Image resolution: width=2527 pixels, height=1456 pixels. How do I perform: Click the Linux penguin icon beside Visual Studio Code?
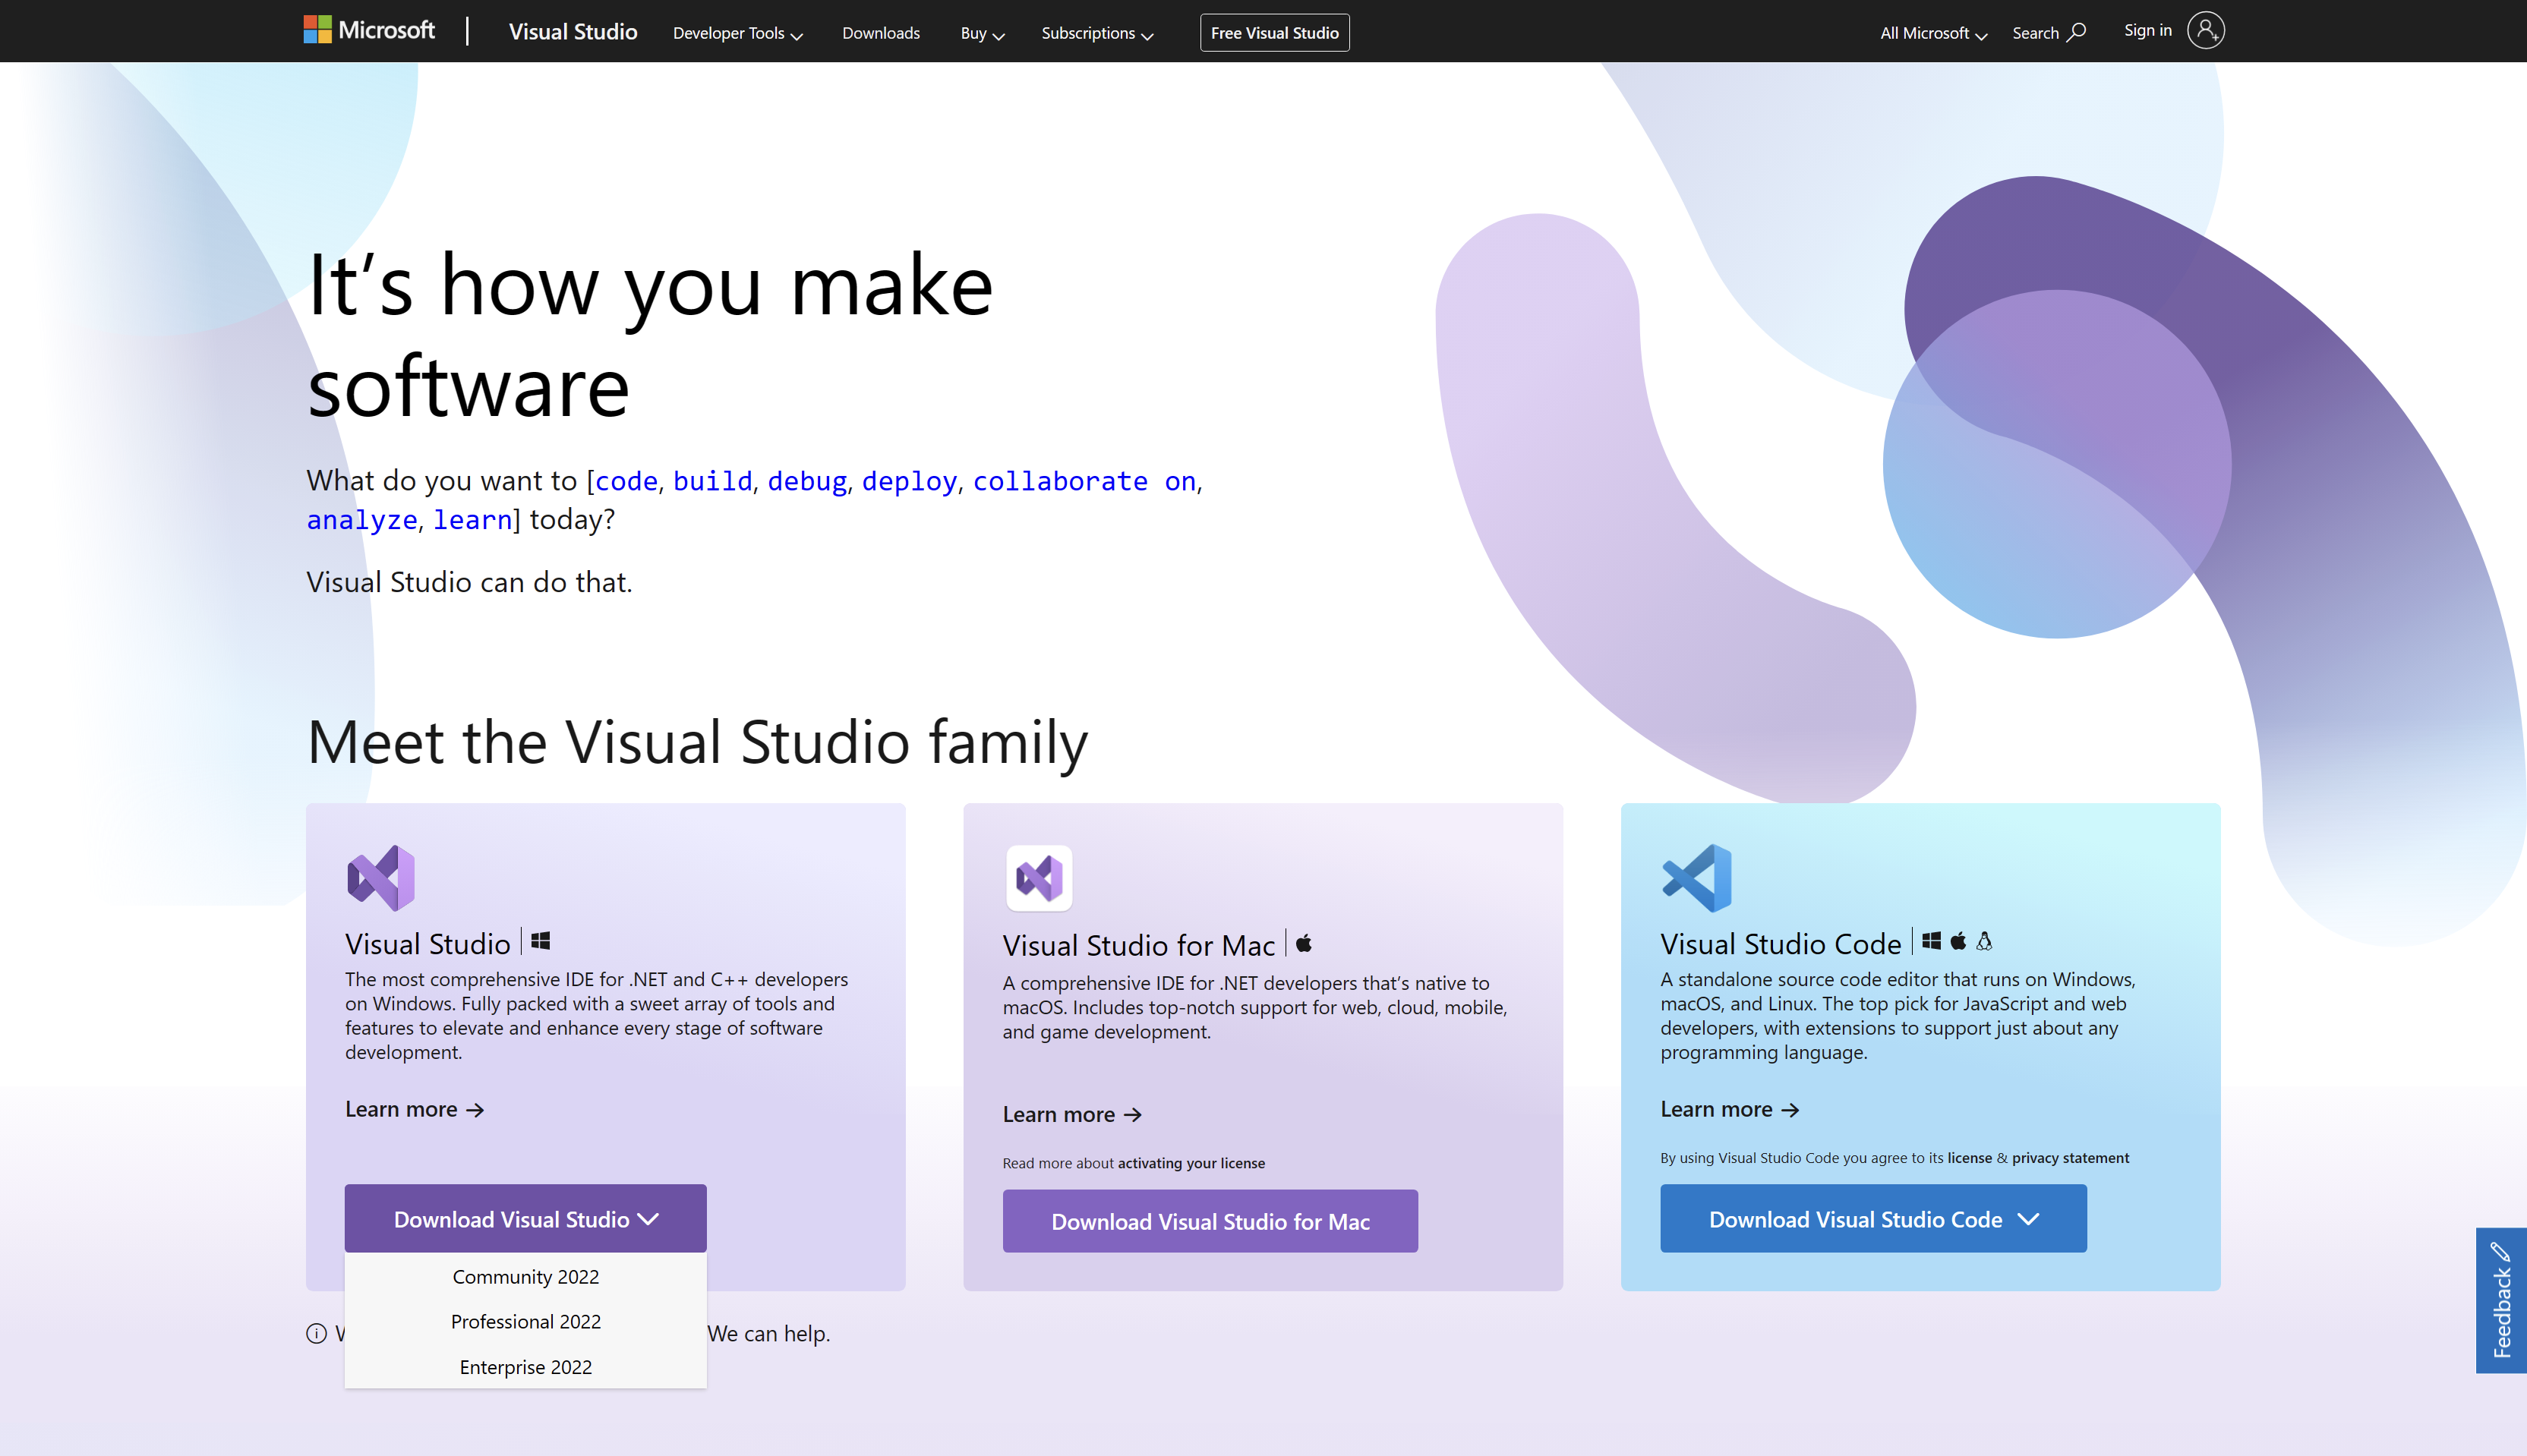pos(1984,941)
